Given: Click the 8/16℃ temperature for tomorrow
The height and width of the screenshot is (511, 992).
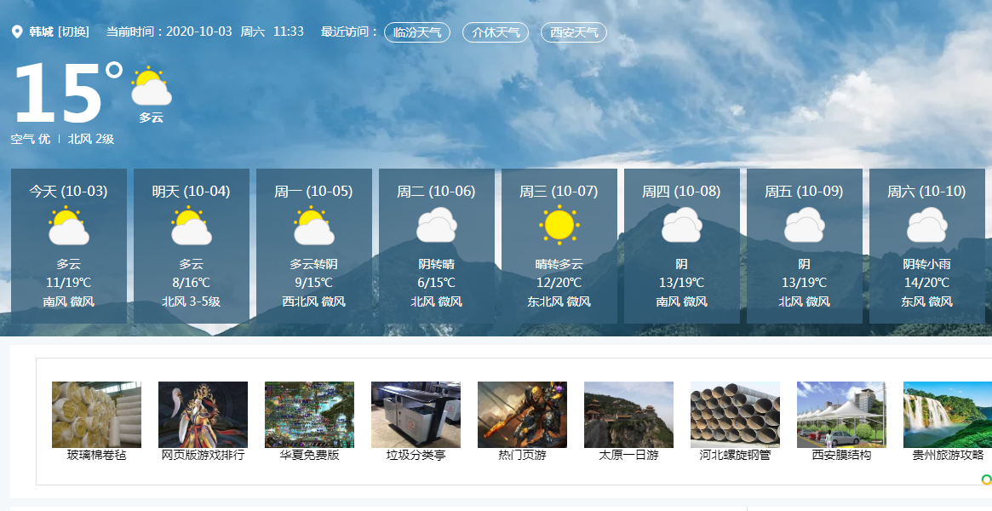Looking at the screenshot, I should coord(191,283).
